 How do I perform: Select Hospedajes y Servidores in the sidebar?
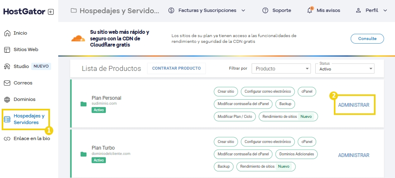(x=29, y=119)
